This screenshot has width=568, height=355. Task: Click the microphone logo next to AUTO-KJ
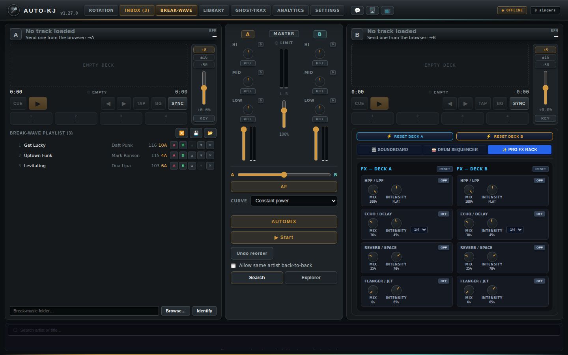[14, 10]
